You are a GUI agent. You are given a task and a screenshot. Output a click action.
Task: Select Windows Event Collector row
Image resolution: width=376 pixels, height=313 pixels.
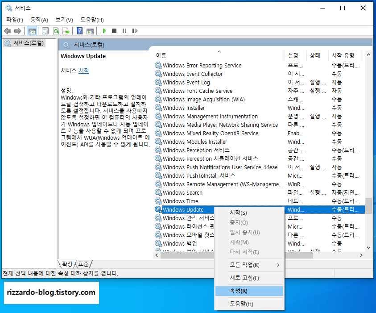coord(259,74)
